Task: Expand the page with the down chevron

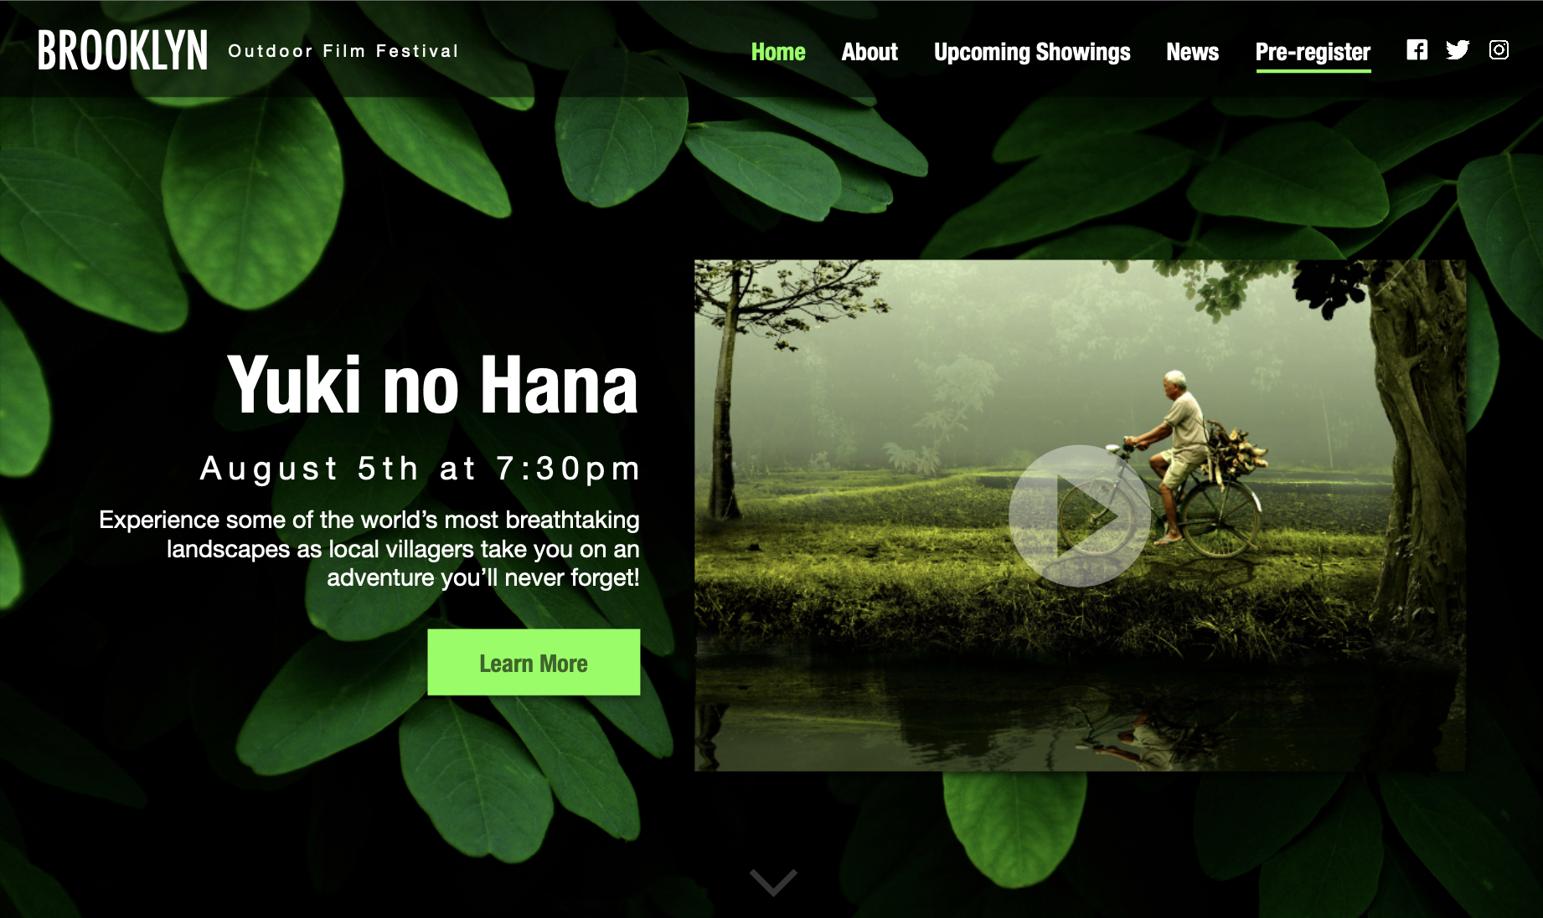Action: tap(773, 882)
